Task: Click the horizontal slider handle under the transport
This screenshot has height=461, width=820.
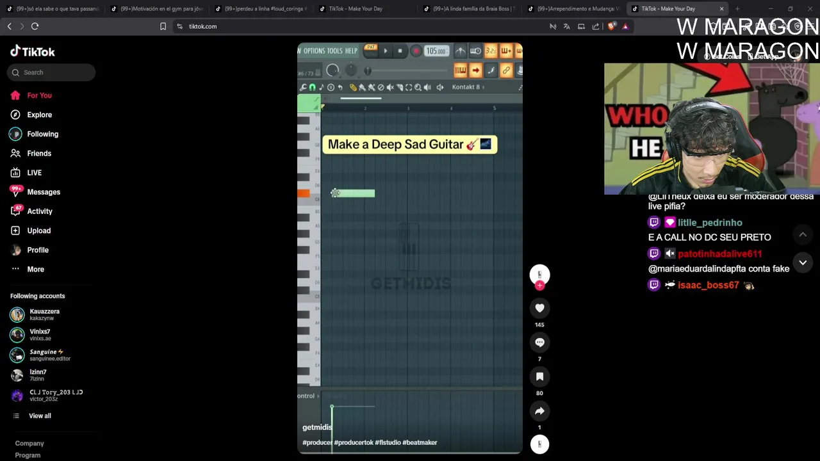Action: pyautogui.click(x=368, y=70)
